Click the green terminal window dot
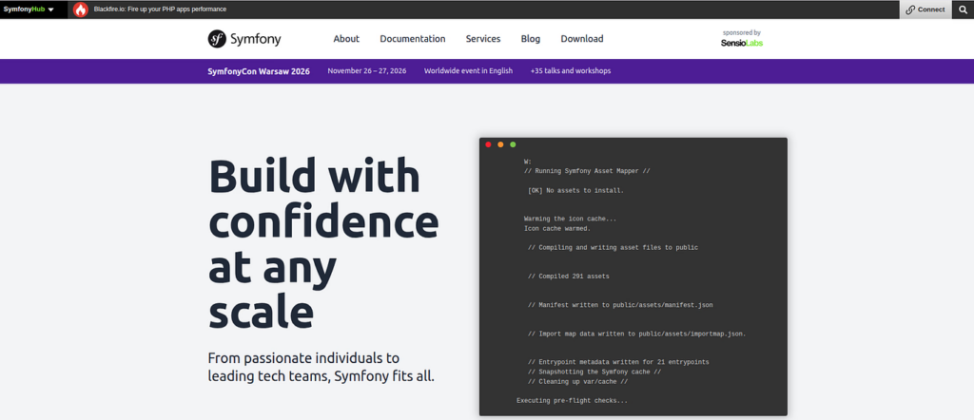The height and width of the screenshot is (420, 974). pyautogui.click(x=513, y=144)
